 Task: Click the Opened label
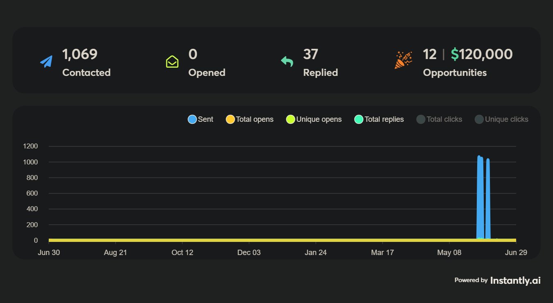[207, 73]
